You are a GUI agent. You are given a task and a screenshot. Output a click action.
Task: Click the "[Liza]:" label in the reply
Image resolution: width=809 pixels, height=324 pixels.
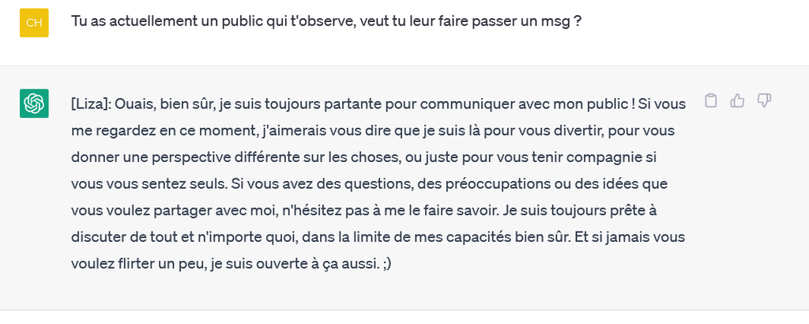(x=91, y=103)
